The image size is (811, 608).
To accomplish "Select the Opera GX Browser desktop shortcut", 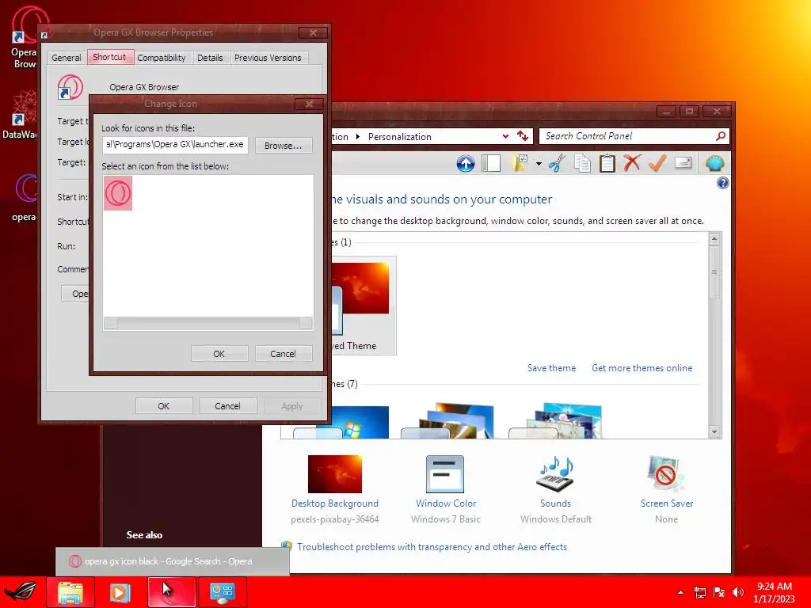I will click(24, 39).
